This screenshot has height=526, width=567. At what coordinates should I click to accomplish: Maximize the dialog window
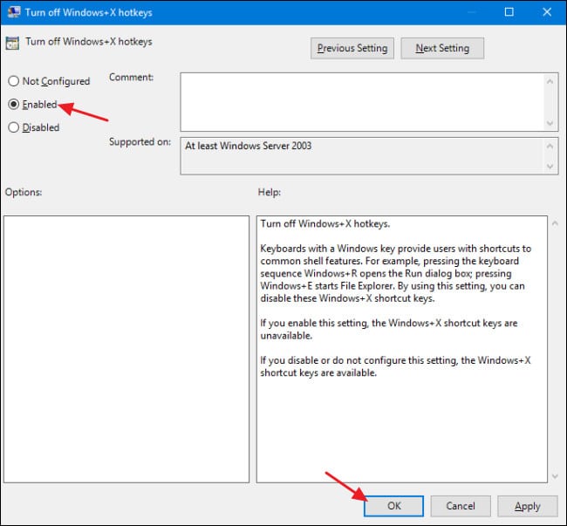(x=509, y=12)
